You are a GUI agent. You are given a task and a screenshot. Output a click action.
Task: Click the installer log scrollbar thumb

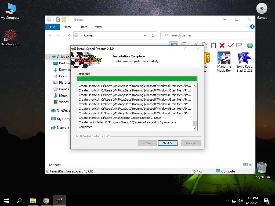[195, 123]
